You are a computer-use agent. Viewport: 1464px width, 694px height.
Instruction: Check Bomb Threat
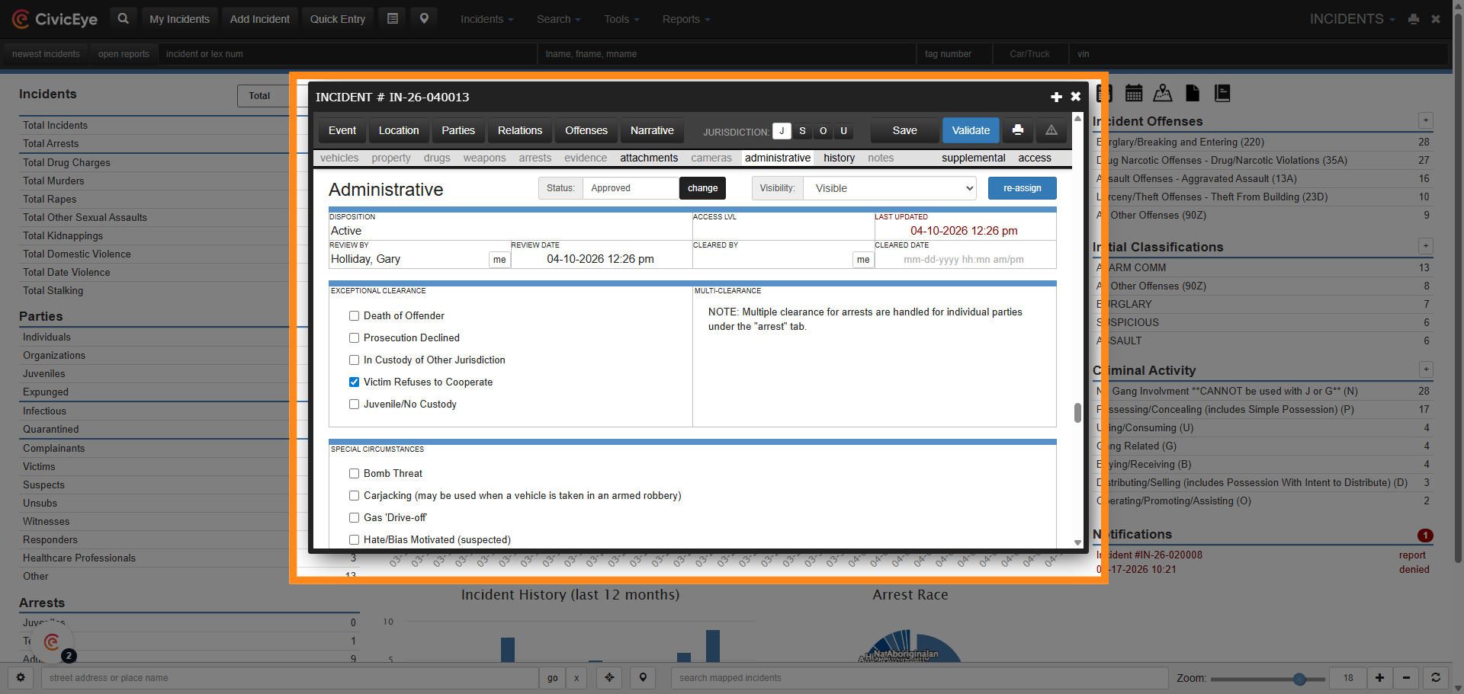tap(354, 473)
